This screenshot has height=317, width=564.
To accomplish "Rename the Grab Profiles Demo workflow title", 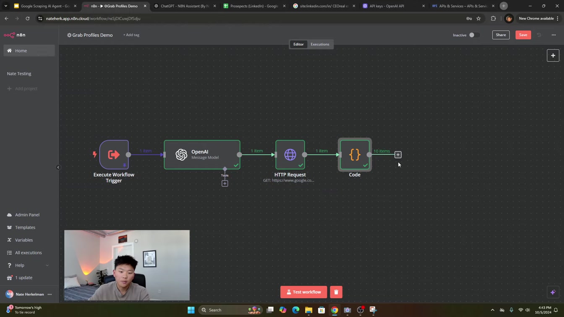I will pyautogui.click(x=92, y=35).
